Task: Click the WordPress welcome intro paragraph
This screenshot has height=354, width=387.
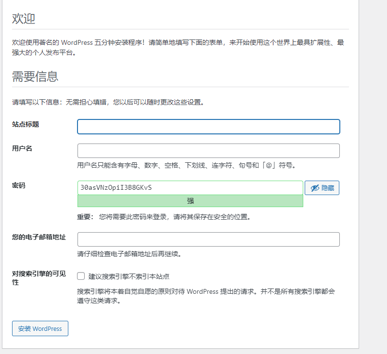Action: coord(178,47)
